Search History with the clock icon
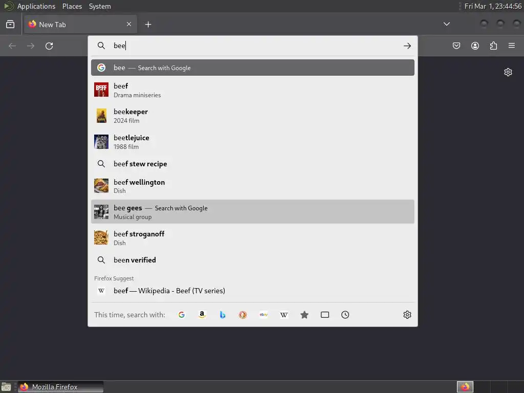The image size is (524, 393). [345, 315]
